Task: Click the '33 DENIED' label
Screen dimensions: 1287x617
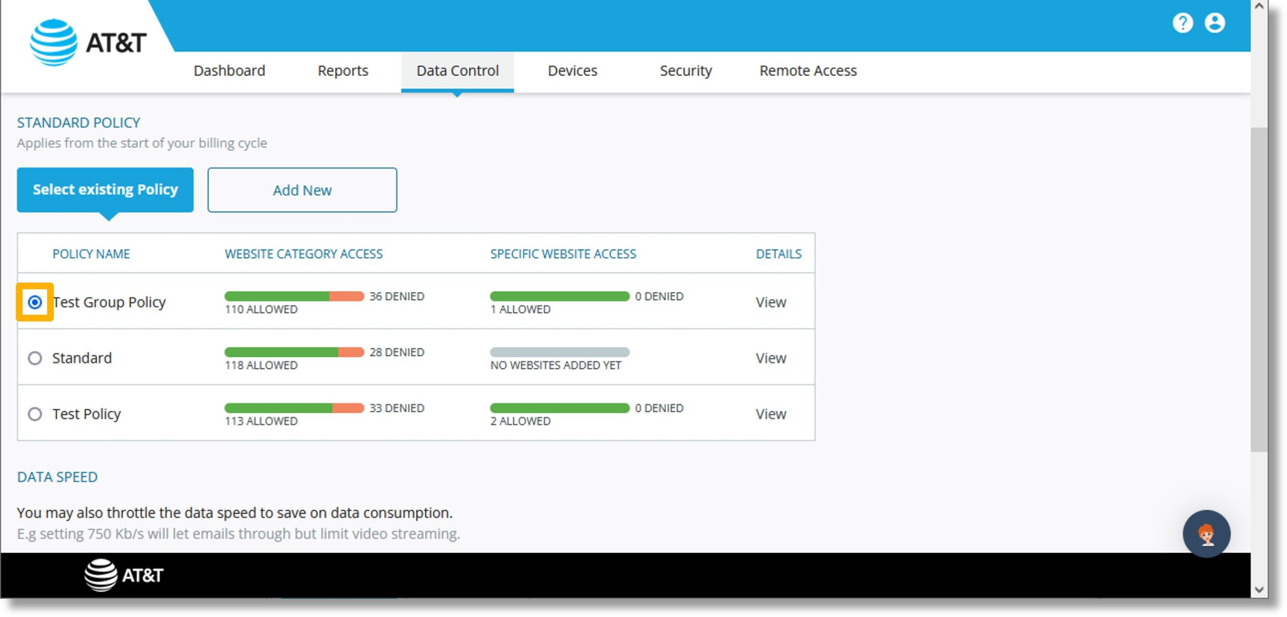Action: (397, 408)
